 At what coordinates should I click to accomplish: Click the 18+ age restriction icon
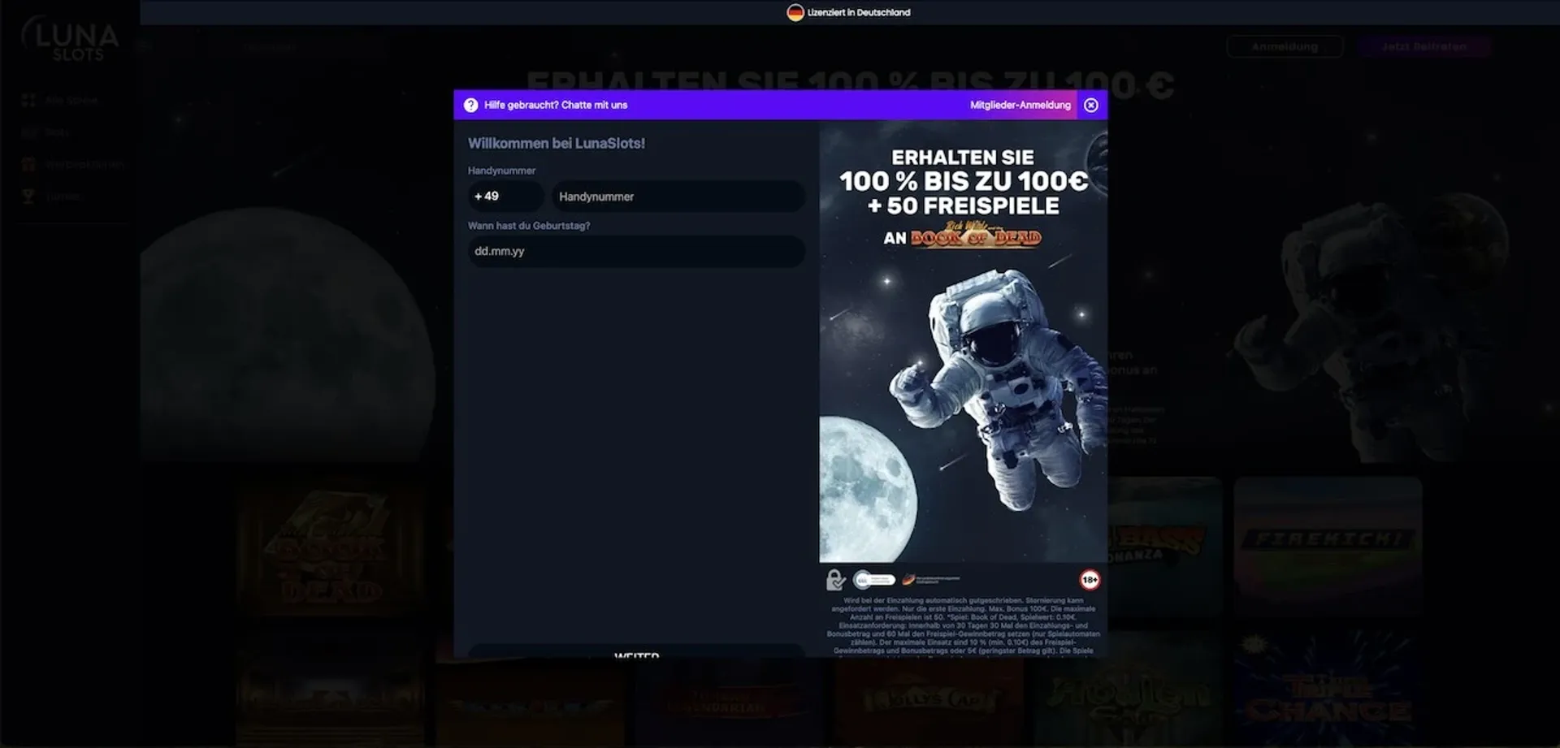1090,580
